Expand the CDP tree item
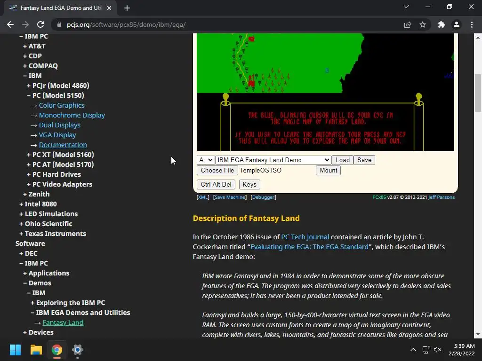Screen dimensions: 482x361 point(32,56)
